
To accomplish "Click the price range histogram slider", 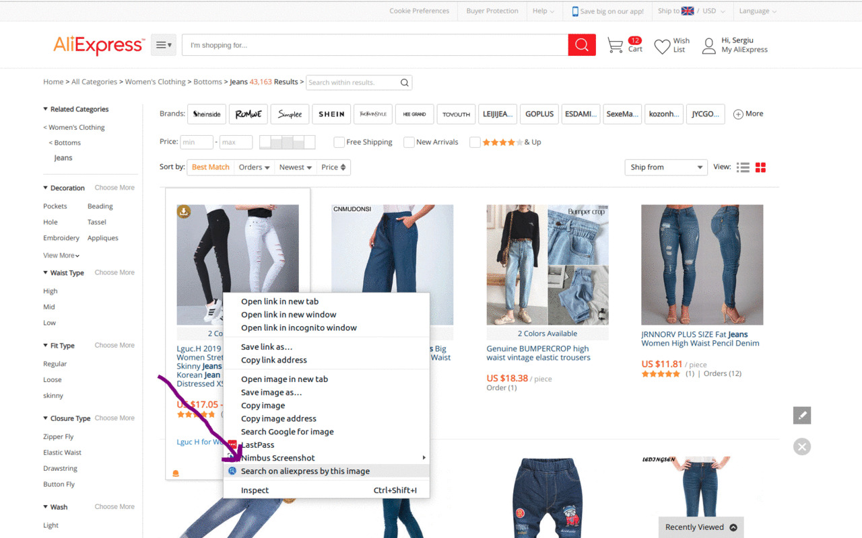I will pos(287,142).
